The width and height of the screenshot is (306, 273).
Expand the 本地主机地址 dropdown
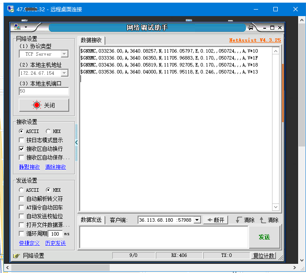64,73
